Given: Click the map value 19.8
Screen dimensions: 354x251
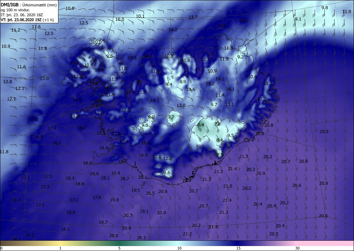Looking at the screenshot, I should click(114, 200).
